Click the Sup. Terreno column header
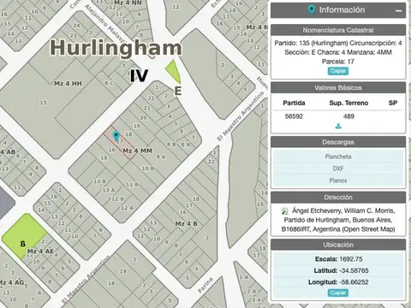Viewport: 411px width, 308px height. [x=348, y=103]
